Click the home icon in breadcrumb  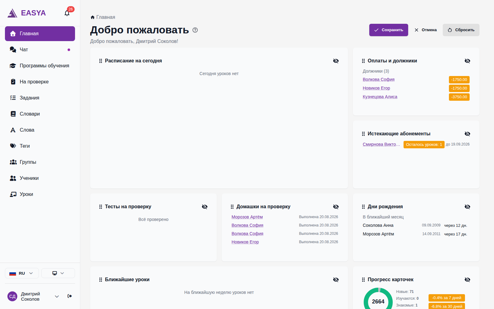(x=93, y=17)
